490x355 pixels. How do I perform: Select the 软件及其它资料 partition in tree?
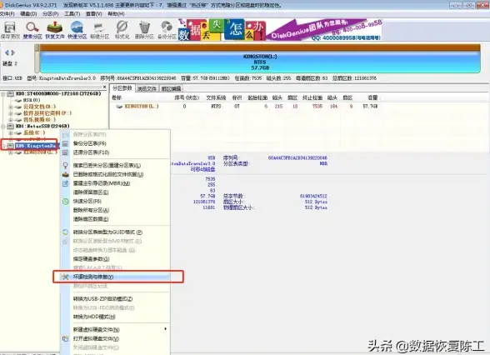[47, 113]
